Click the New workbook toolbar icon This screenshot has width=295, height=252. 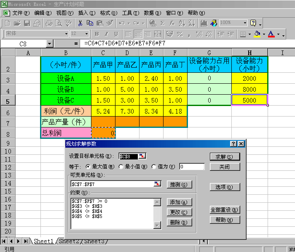click(7, 23)
